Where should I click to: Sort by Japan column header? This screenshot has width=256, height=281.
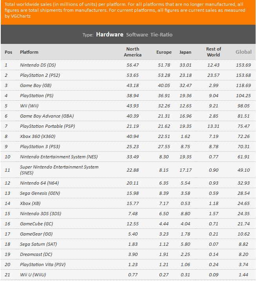click(185, 52)
